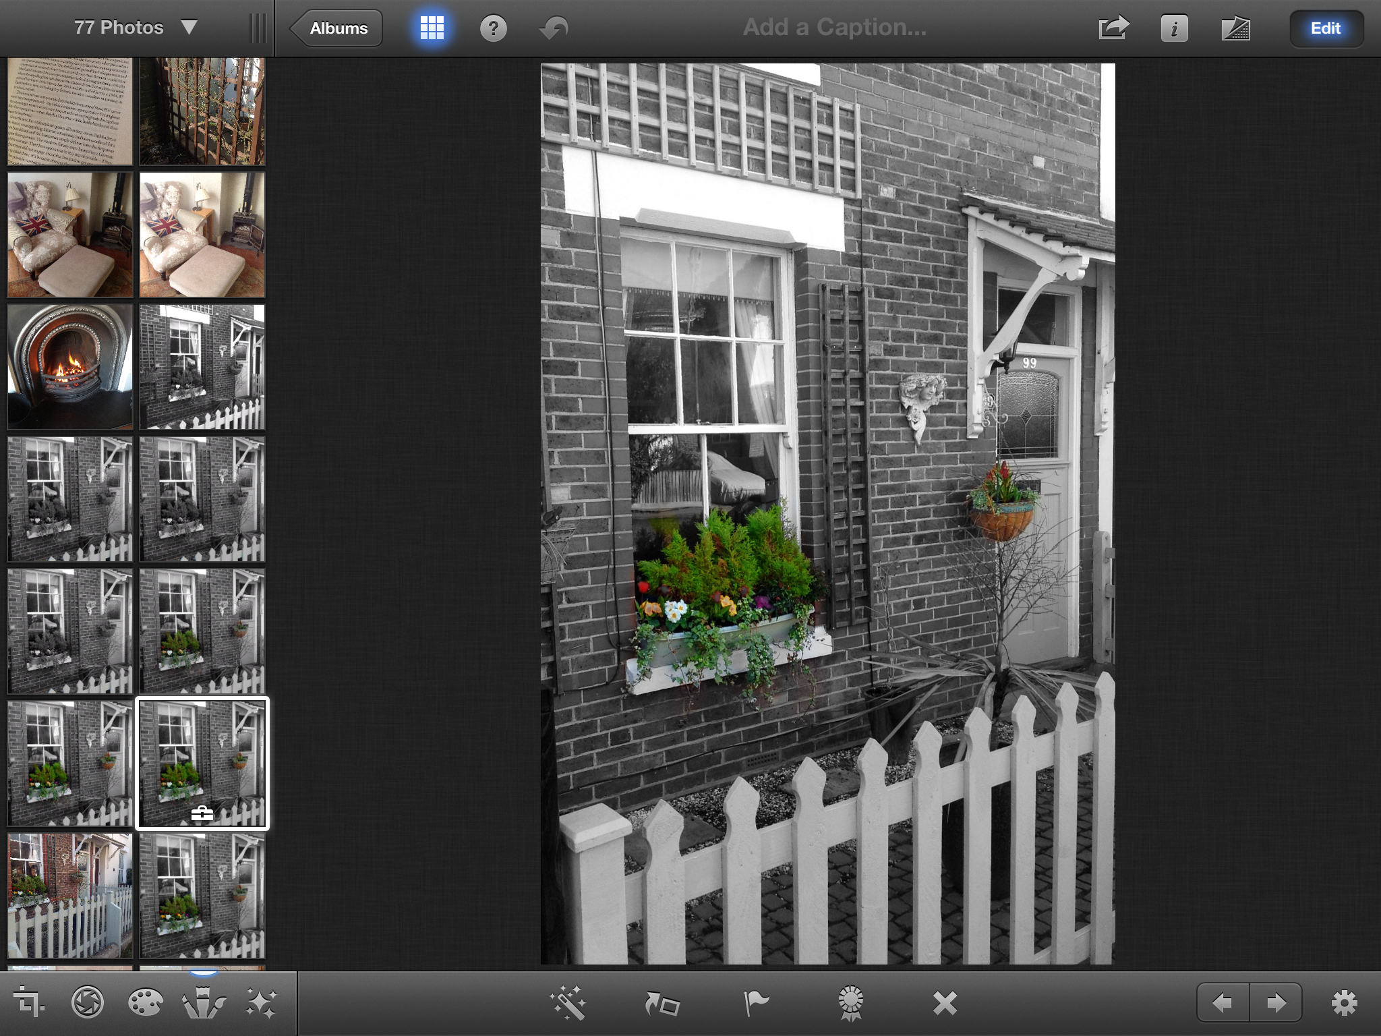Open the Exposure adjustment tool
The image size is (1381, 1036).
tap(88, 1002)
